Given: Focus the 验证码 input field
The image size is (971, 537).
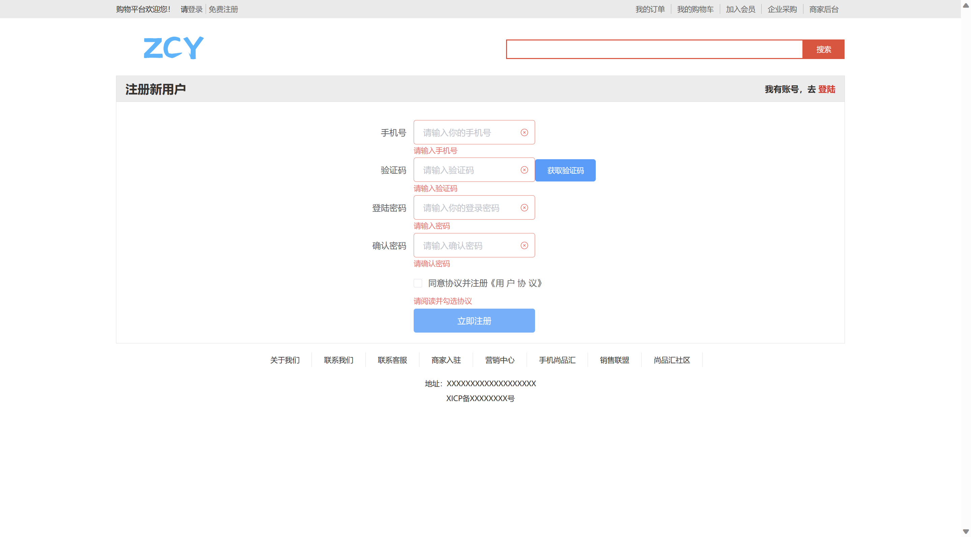Looking at the screenshot, I should (474, 170).
